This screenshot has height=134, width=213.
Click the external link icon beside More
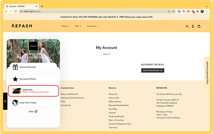[x=36, y=111]
